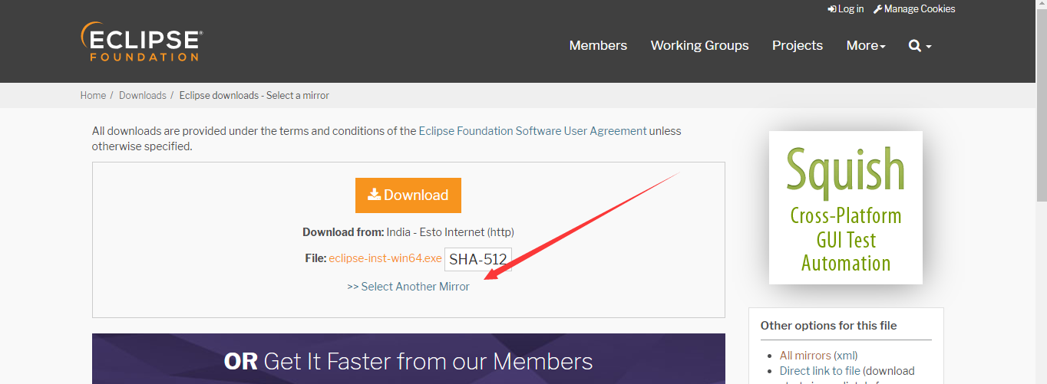Go back to Downloads breadcrumb
Viewport: 1047px width, 384px height.
point(142,96)
